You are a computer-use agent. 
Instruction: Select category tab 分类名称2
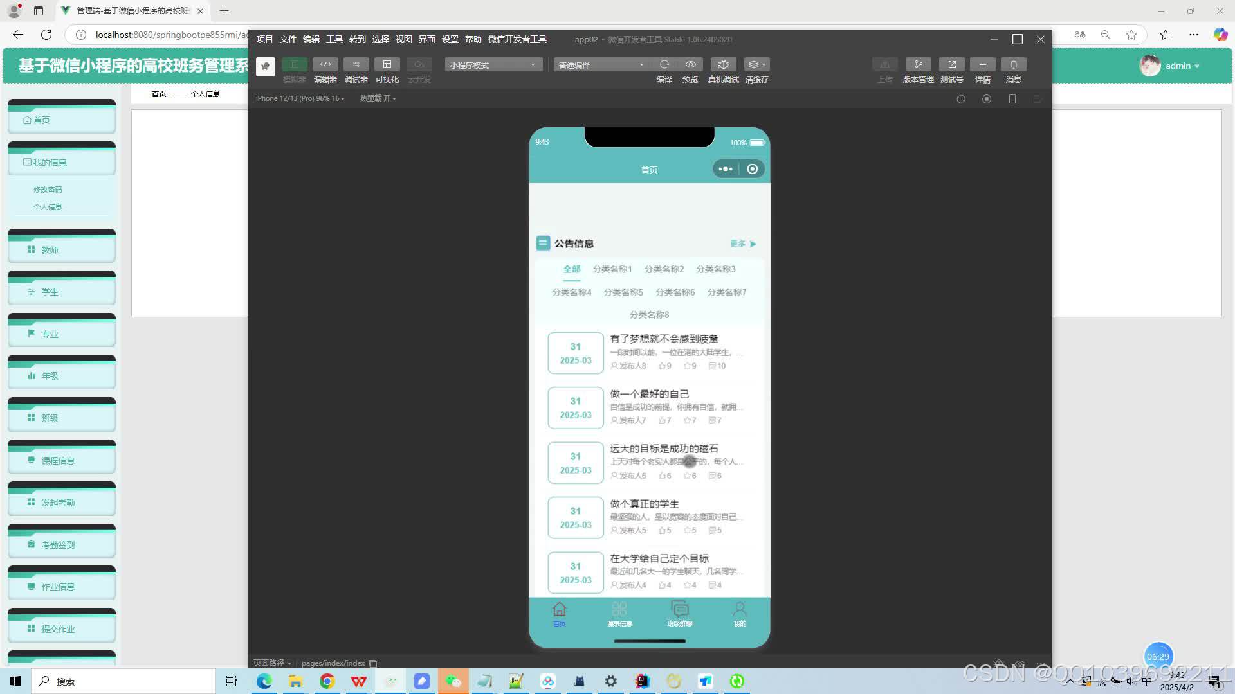pos(664,269)
